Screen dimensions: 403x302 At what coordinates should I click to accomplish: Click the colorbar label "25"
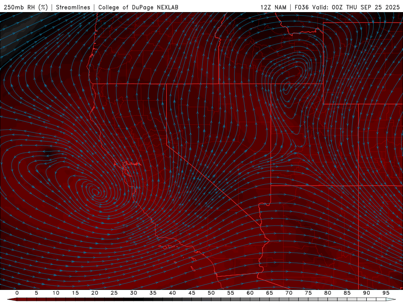[114, 293]
